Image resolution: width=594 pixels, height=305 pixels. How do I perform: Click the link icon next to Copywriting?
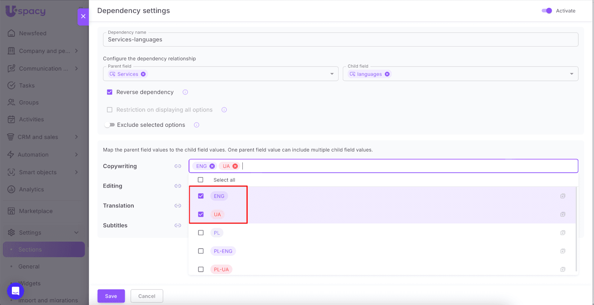(x=178, y=166)
